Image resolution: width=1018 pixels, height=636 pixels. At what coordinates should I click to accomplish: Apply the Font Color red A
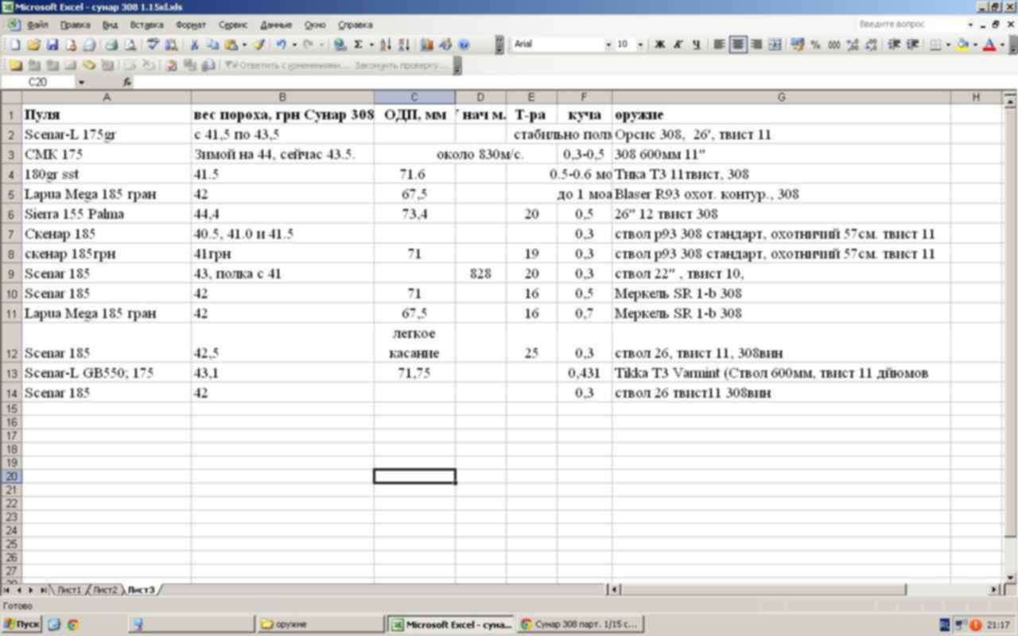pos(989,45)
